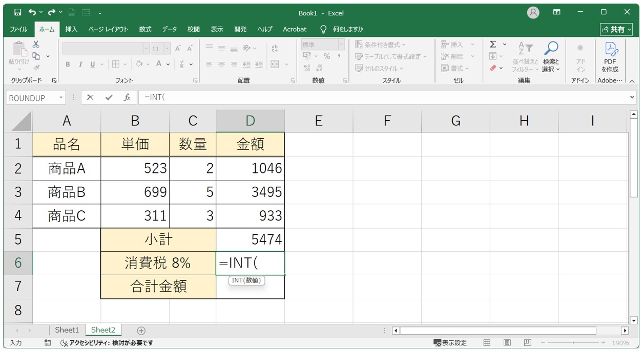Viewport: 643px width, 352px height.
Task: Click the Increase Decimal icon
Action: tap(307, 68)
